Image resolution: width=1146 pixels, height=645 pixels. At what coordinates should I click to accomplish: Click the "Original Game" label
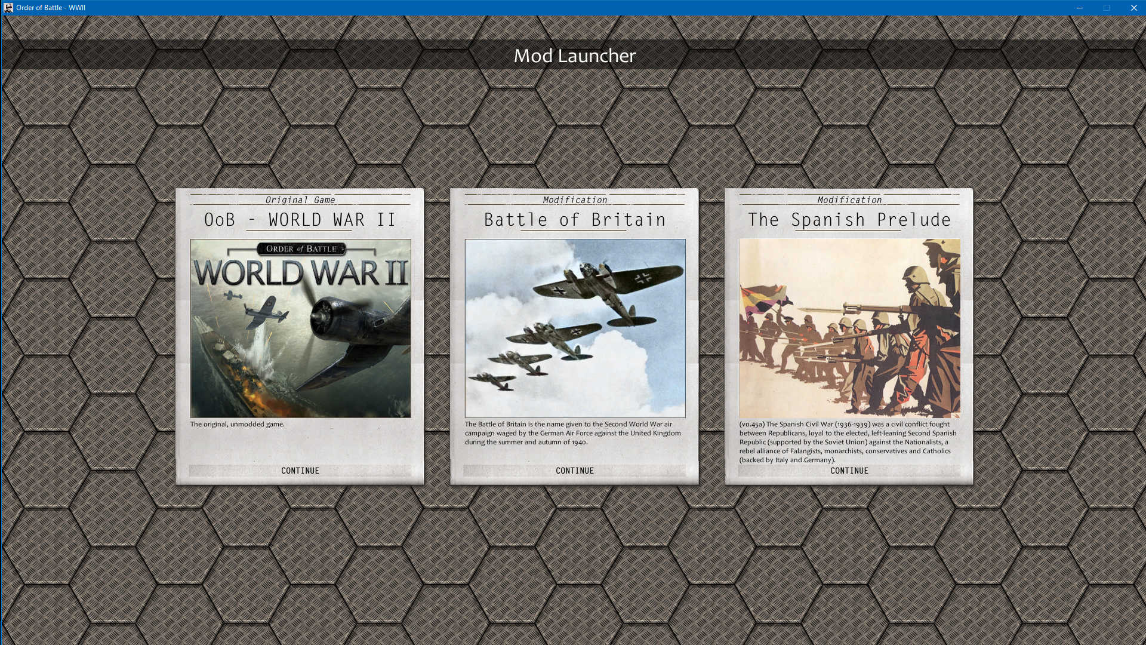[x=300, y=200]
